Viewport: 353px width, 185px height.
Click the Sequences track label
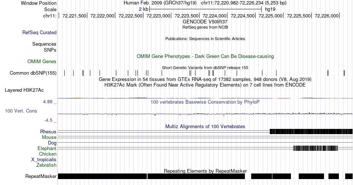44,44
